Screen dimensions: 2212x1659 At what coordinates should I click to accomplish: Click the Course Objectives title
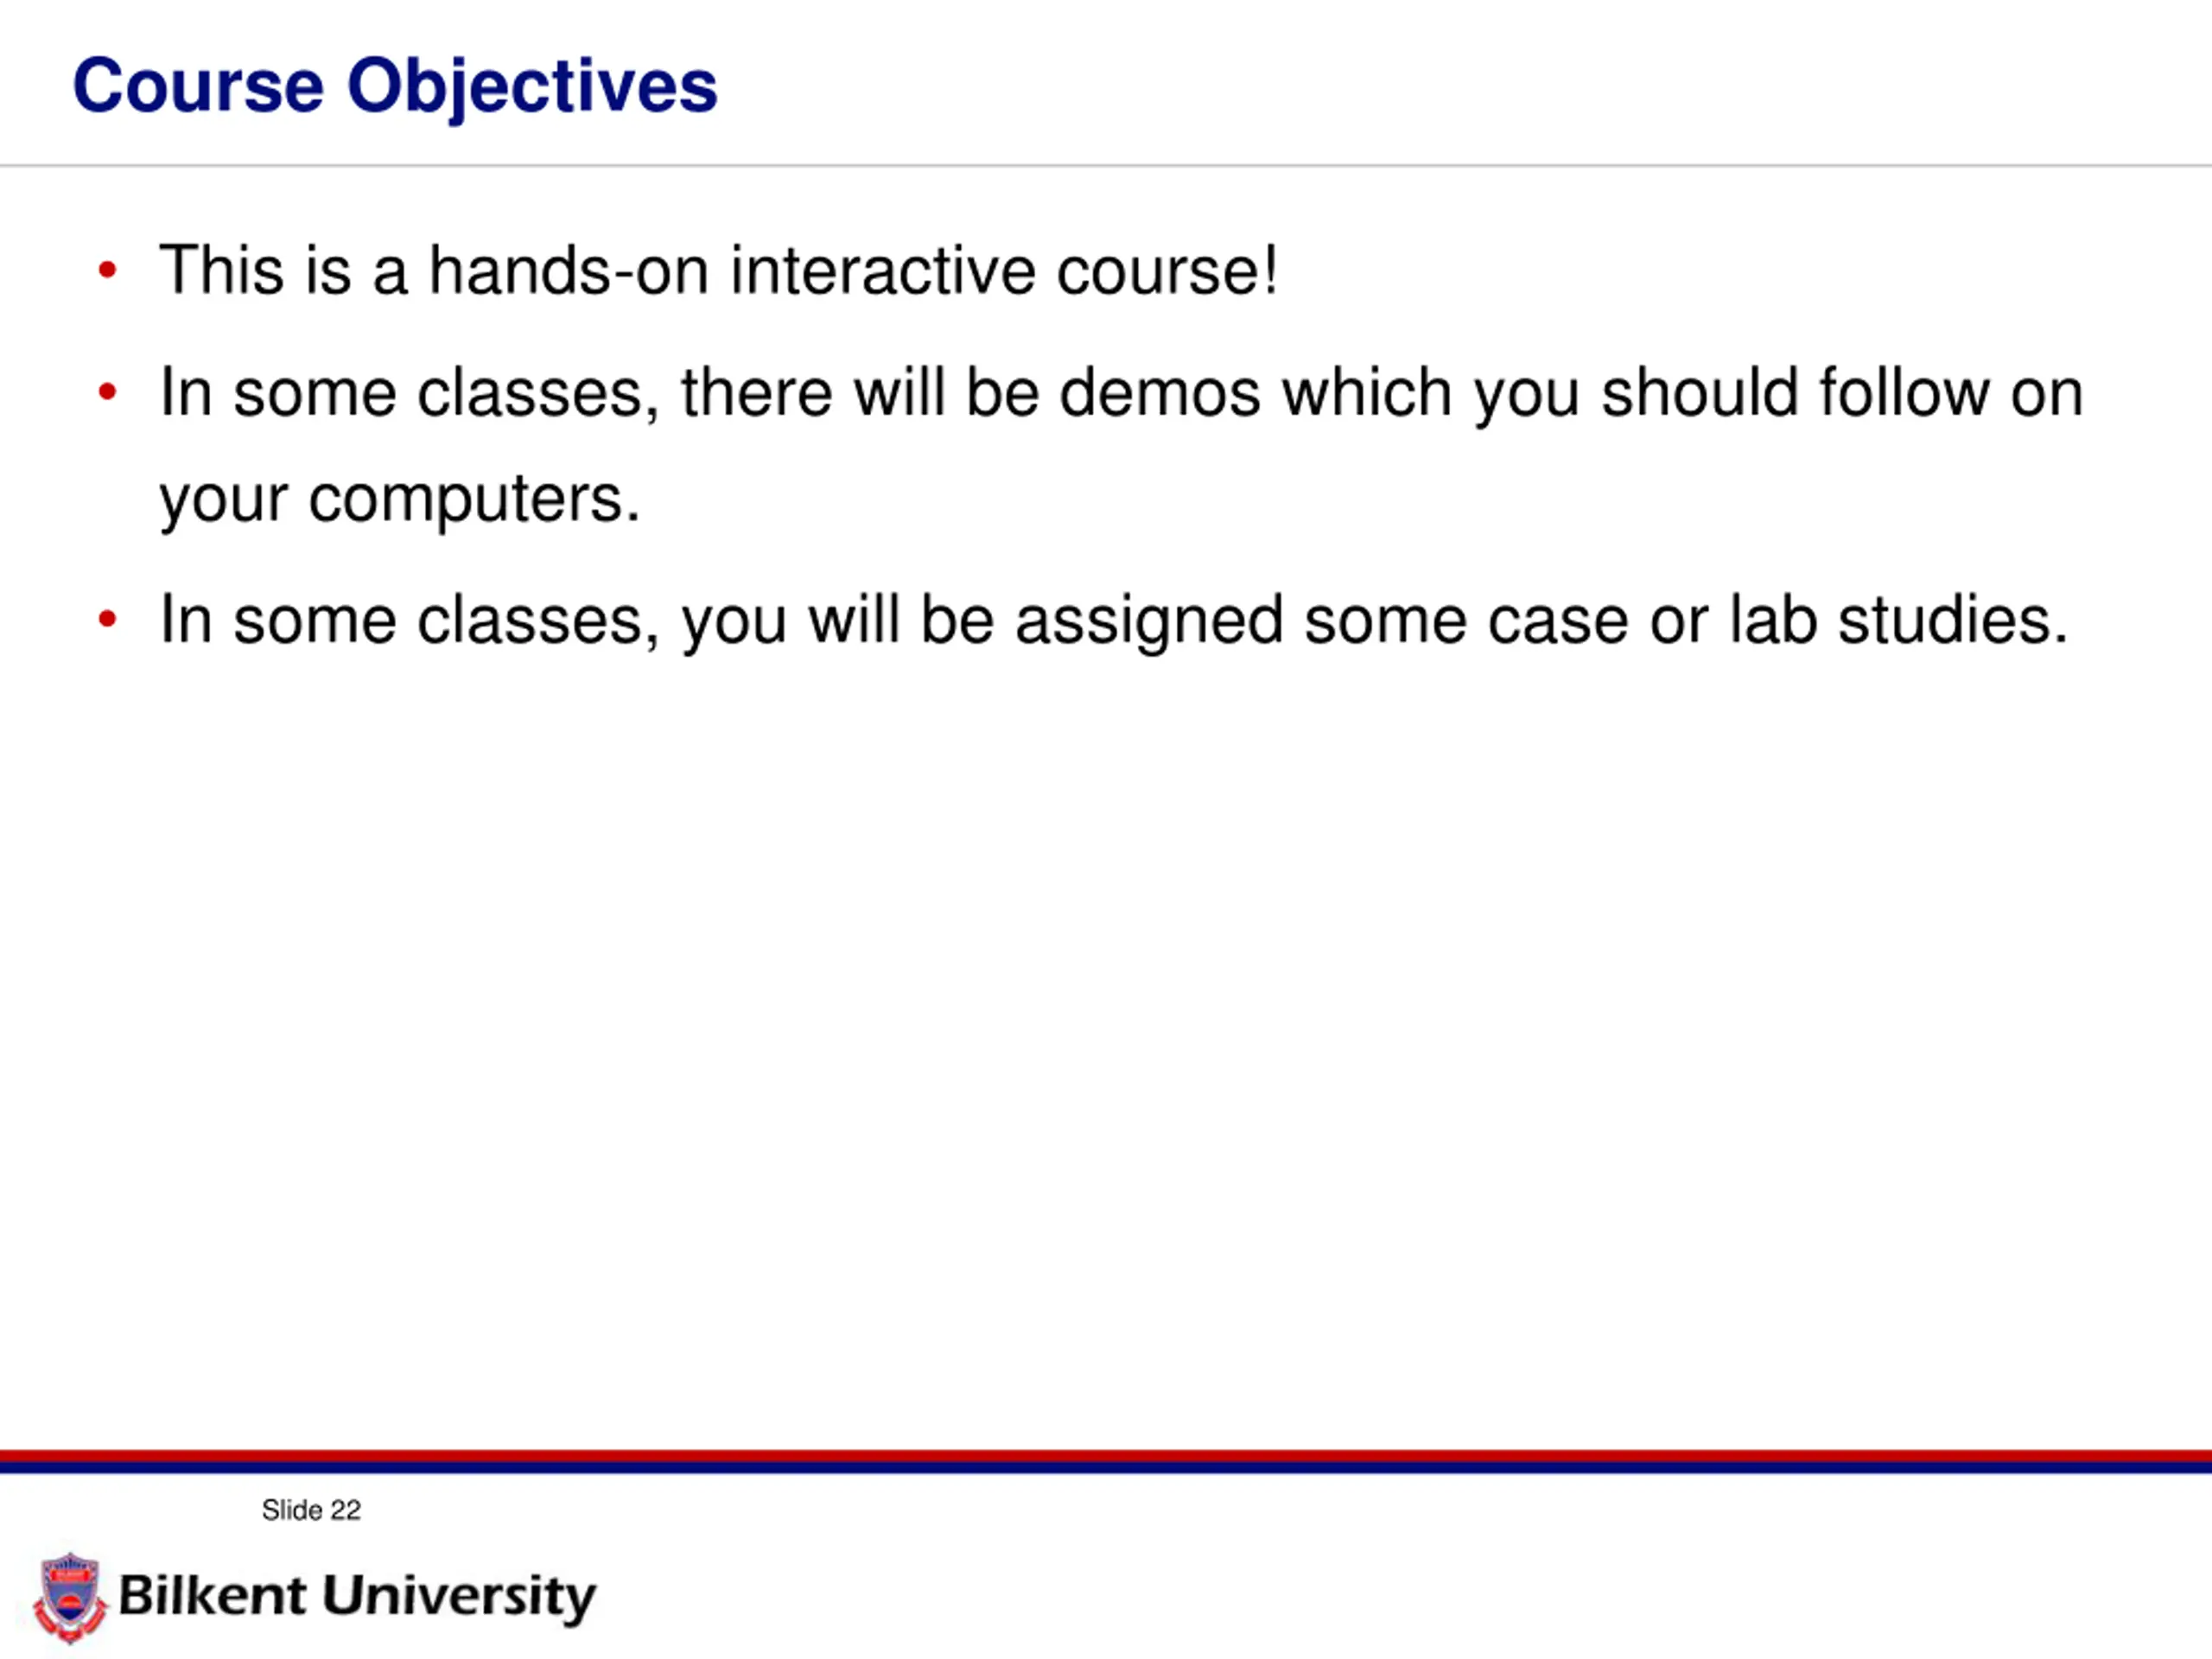pyautogui.click(x=395, y=88)
